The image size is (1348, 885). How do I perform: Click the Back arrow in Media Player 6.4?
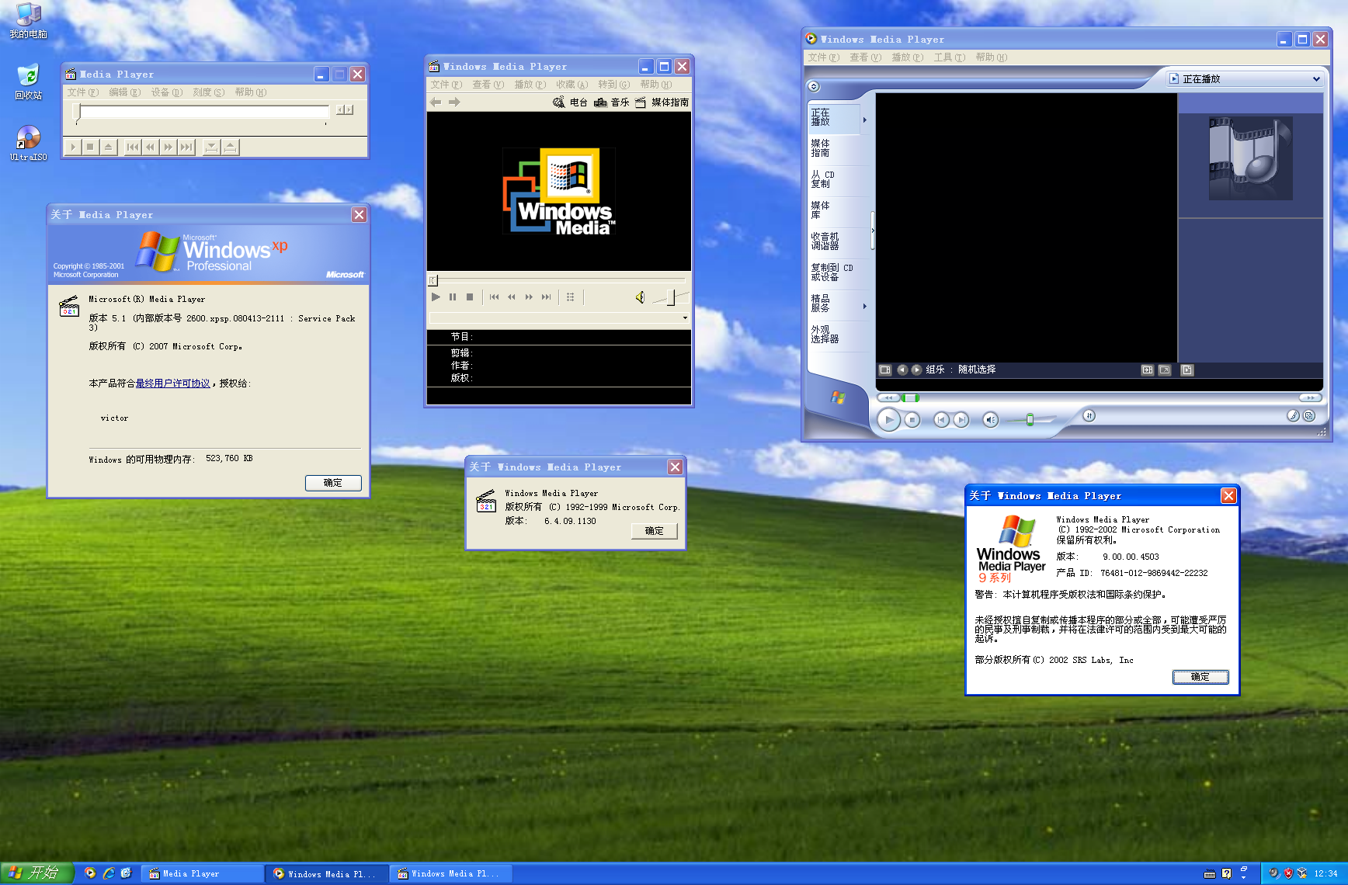[x=436, y=102]
